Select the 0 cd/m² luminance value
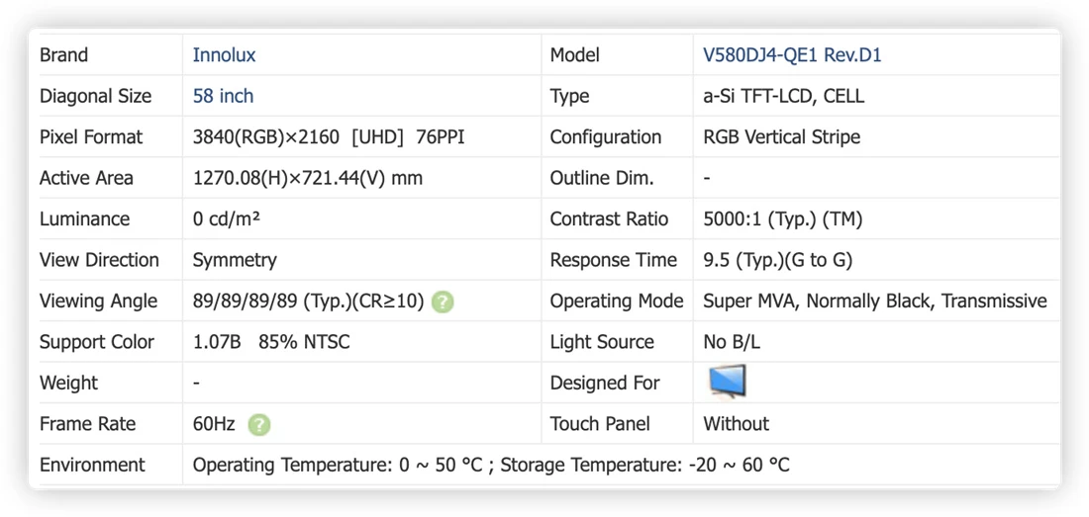The height and width of the screenshot is (517, 1089). click(227, 219)
